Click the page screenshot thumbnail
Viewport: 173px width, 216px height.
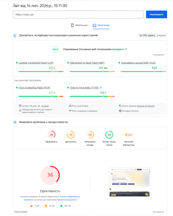[x=130, y=182]
